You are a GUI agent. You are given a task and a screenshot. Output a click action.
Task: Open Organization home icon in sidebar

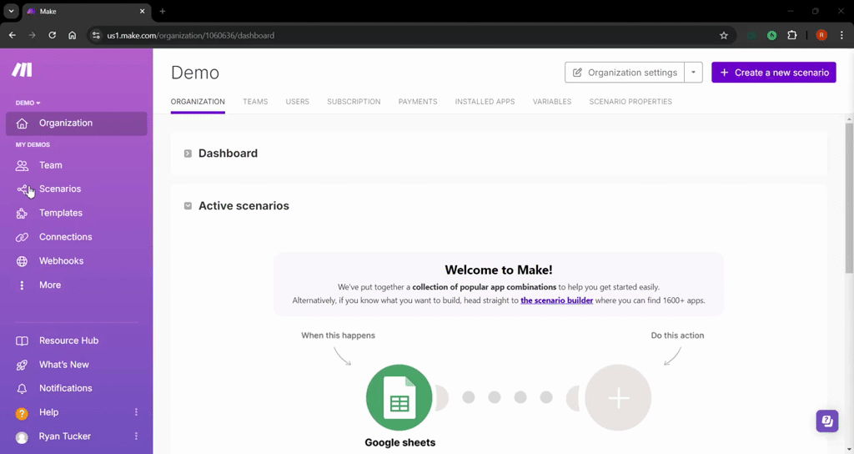coord(22,124)
